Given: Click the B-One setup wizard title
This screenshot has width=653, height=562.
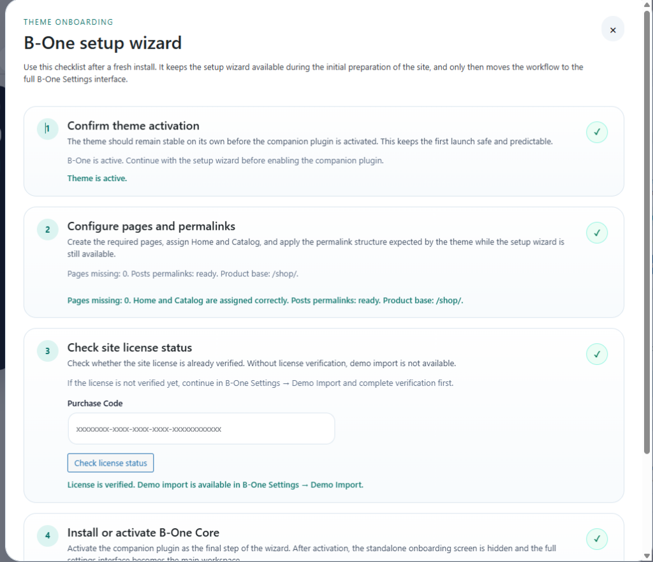Looking at the screenshot, I should point(103,43).
